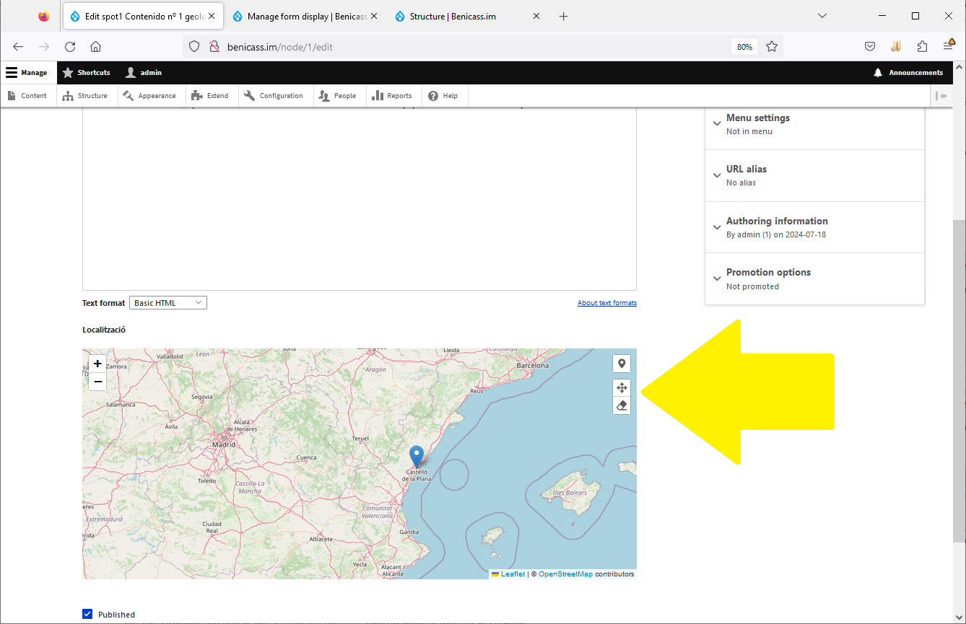Click the blue marker pin at Castelló
966x624 pixels.
417,457
